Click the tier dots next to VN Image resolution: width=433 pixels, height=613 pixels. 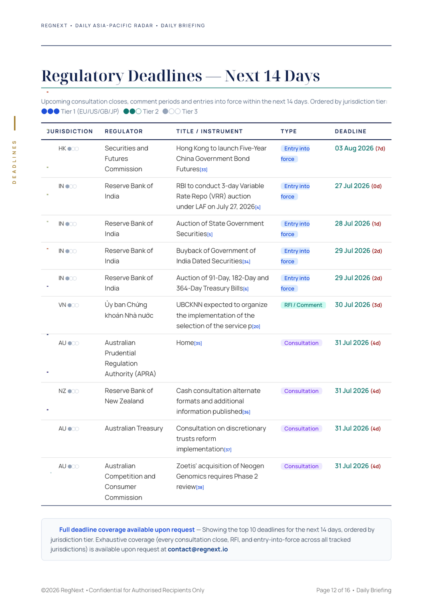pyautogui.click(x=73, y=305)
